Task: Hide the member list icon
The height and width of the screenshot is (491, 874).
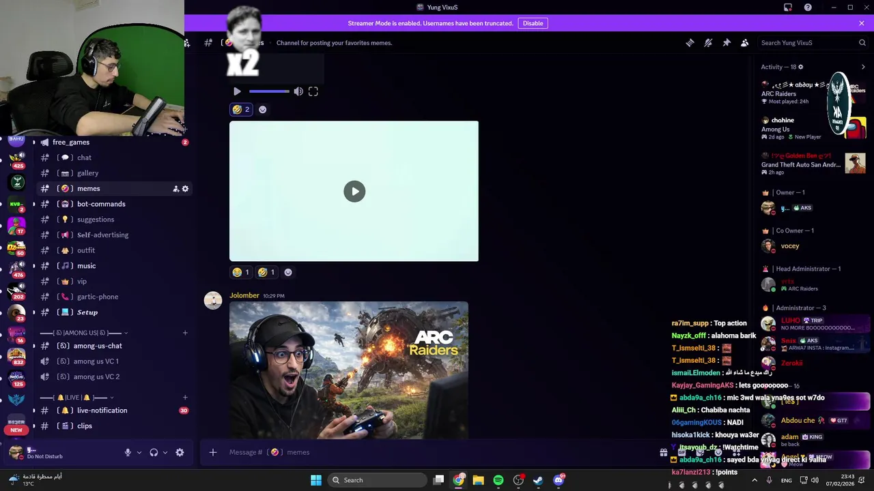Action: (x=745, y=42)
